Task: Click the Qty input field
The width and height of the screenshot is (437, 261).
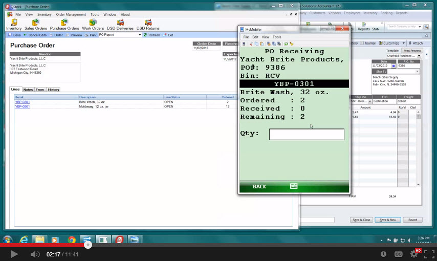Action: tap(307, 135)
